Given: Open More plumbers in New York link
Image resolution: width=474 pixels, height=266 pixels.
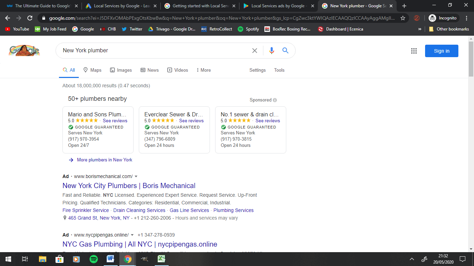Looking at the screenshot, I should (x=104, y=160).
